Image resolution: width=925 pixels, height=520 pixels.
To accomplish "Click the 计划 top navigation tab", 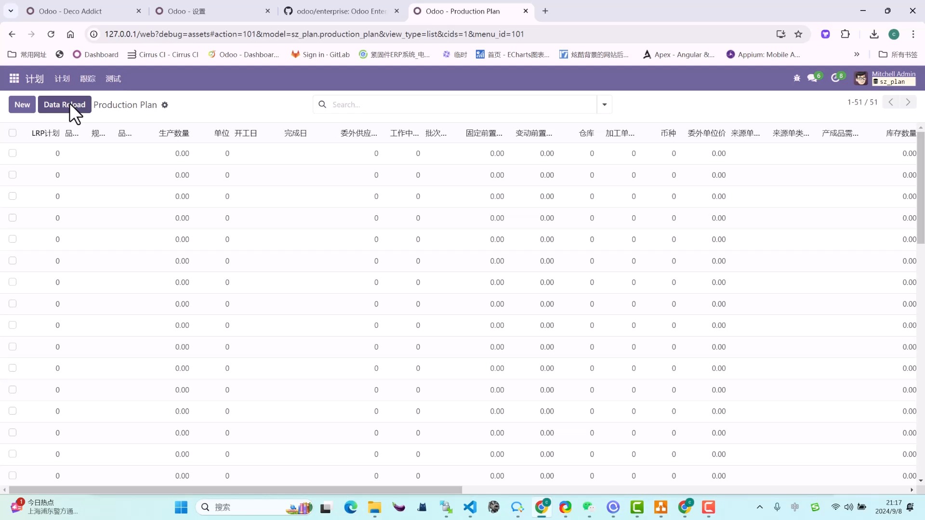I will coord(62,78).
